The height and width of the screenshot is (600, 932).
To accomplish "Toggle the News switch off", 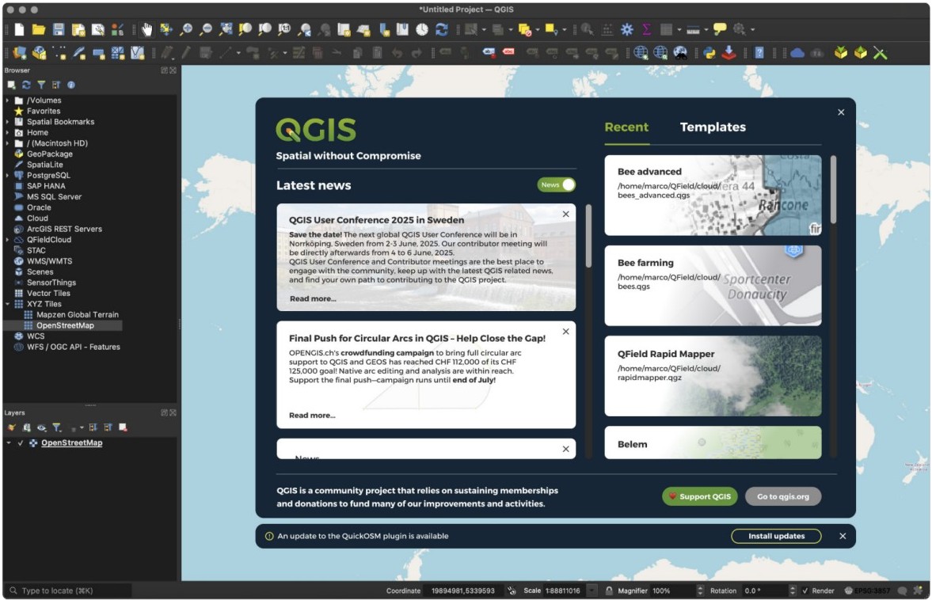I will pos(557,185).
